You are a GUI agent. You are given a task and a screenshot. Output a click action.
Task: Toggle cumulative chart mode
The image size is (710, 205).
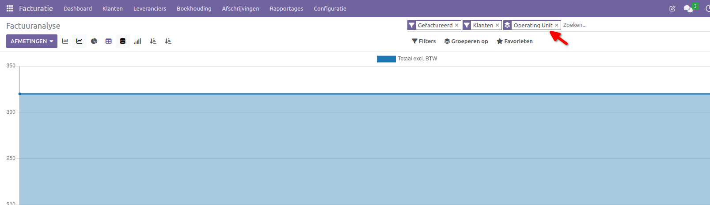coord(138,41)
